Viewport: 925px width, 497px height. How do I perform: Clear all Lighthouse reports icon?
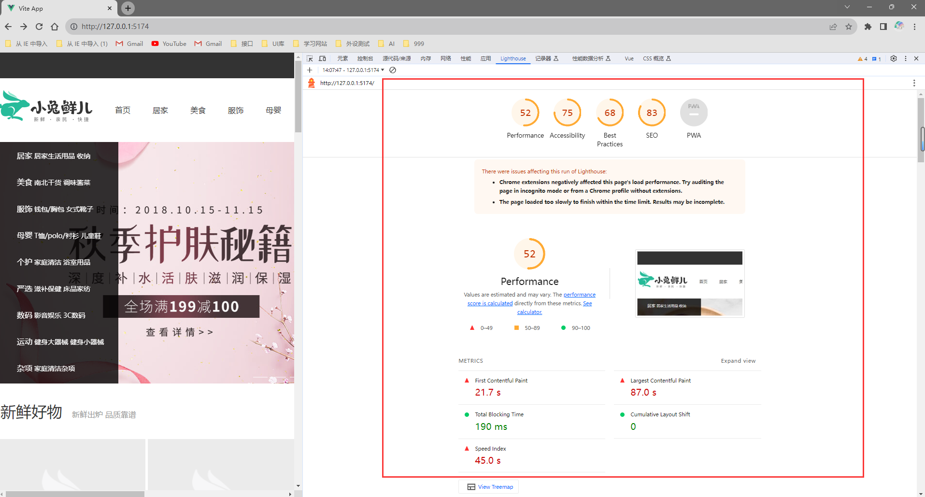[x=393, y=70]
